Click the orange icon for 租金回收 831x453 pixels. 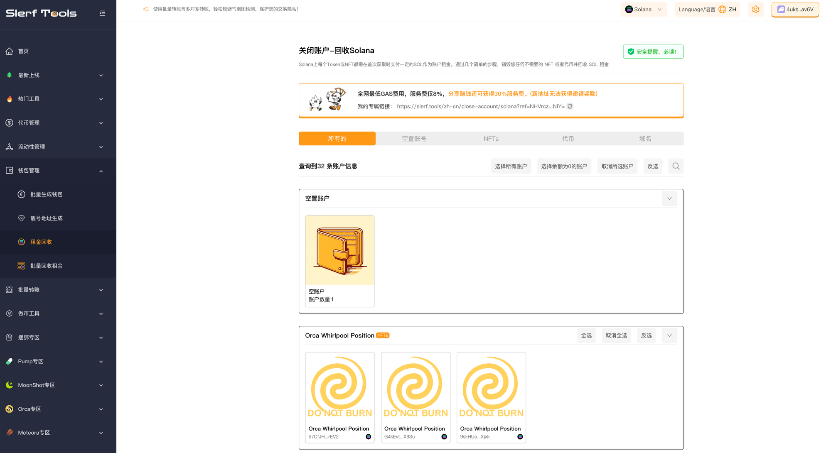tap(22, 242)
